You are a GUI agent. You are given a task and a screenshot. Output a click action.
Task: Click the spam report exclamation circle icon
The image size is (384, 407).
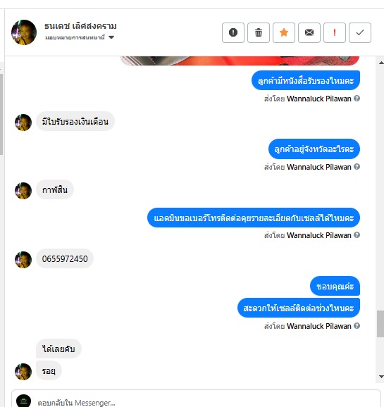233,32
